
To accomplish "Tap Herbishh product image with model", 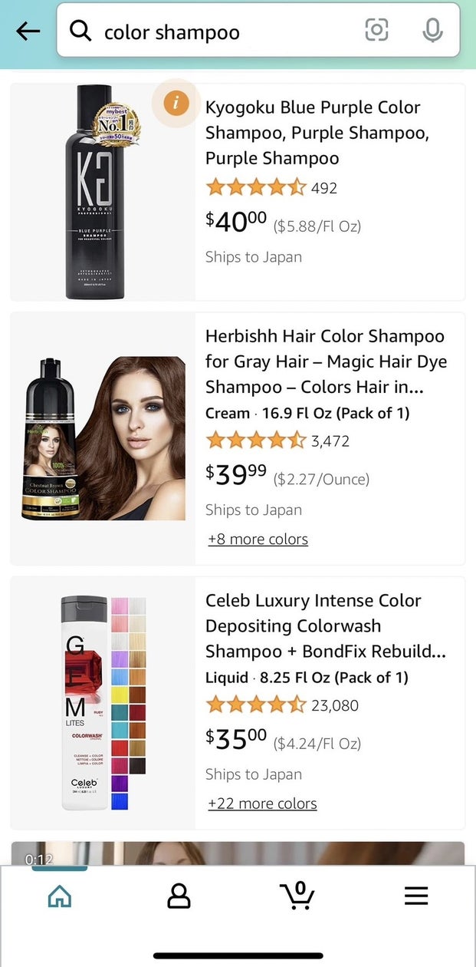I will [103, 438].
